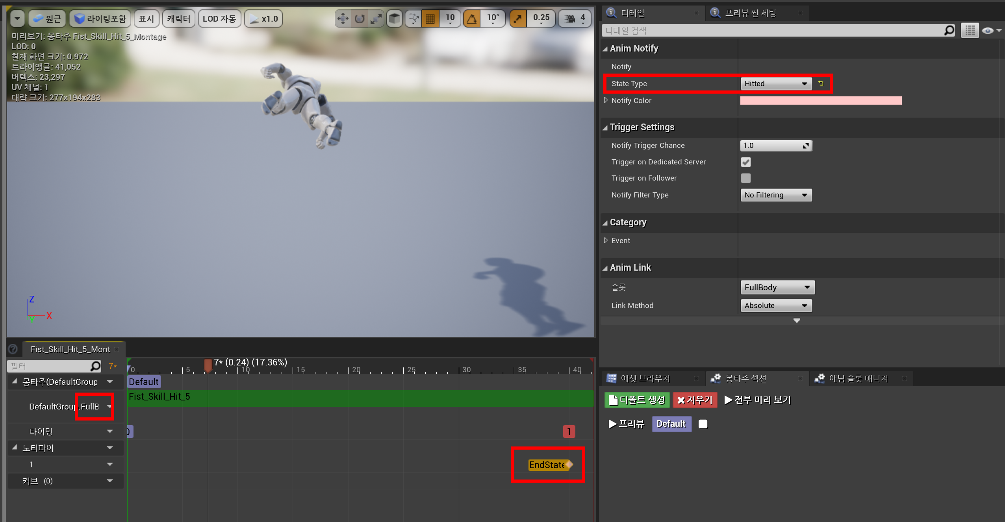The image size is (1005, 522).
Task: Enable Trigger on Follower checkbox
Action: [x=746, y=178]
